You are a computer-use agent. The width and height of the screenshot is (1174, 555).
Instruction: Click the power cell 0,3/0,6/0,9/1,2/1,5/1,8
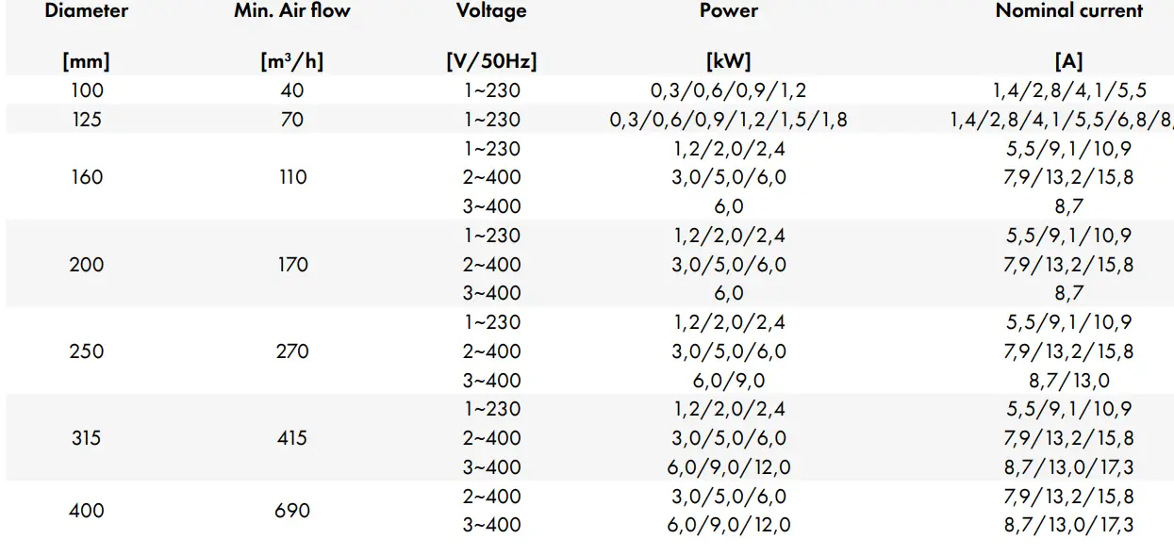(x=728, y=121)
